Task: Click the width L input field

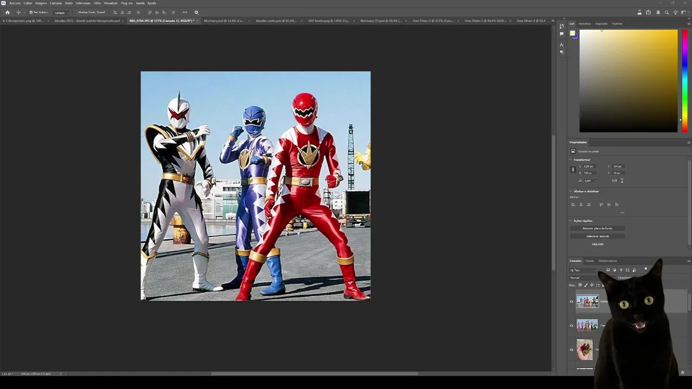Action: [x=589, y=166]
